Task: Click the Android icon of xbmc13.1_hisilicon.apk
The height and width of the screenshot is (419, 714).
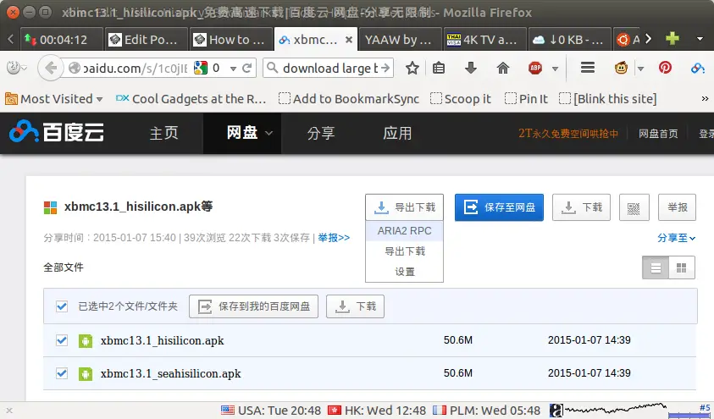Action: tap(86, 341)
